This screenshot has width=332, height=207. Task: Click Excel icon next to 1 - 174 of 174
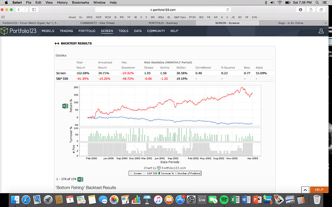pos(80,179)
